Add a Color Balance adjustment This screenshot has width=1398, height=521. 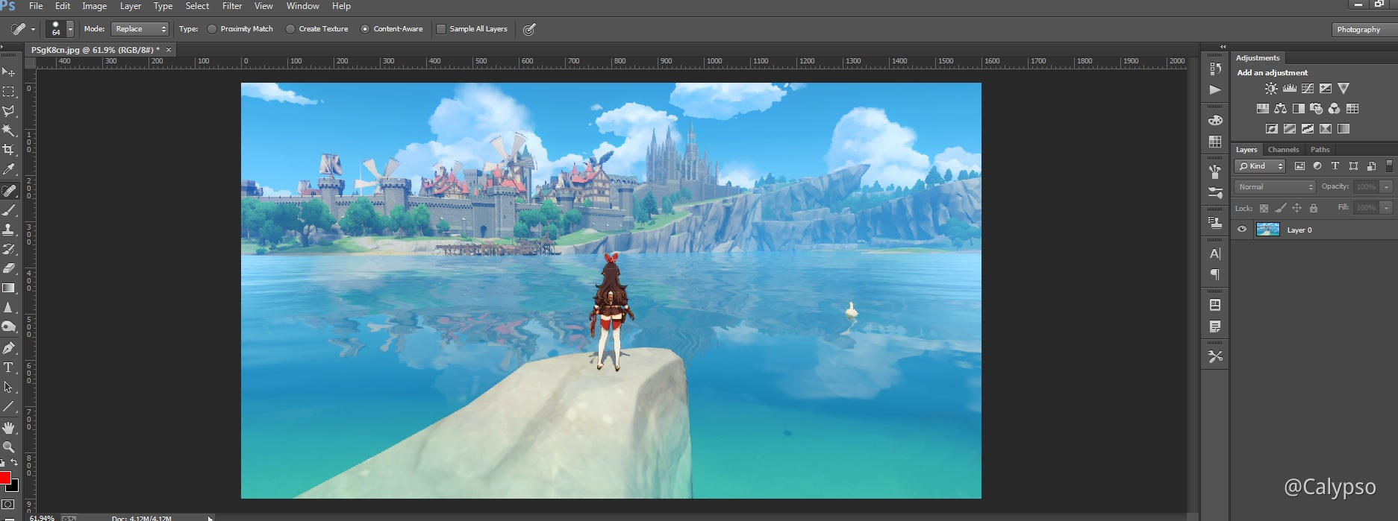click(1280, 108)
